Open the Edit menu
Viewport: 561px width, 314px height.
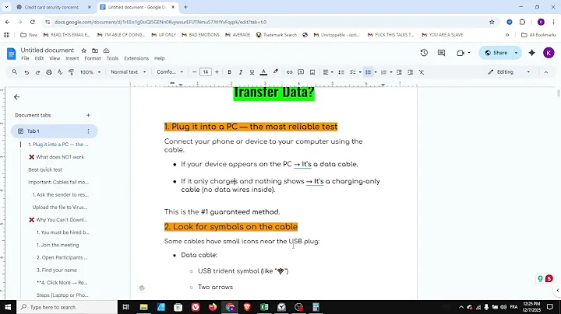click(39, 58)
